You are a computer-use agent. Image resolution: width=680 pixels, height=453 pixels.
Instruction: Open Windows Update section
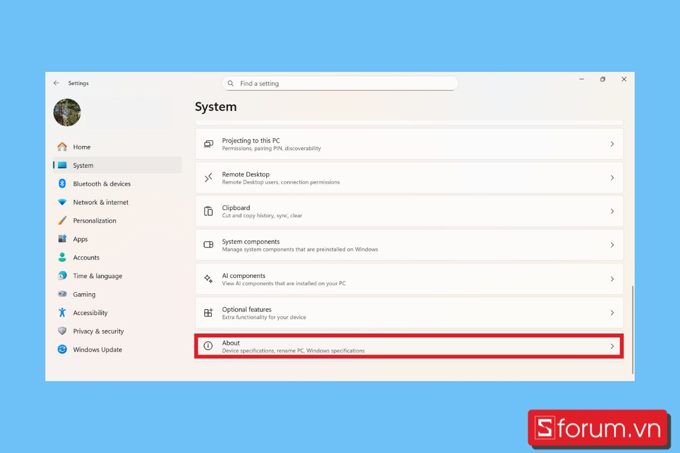97,349
